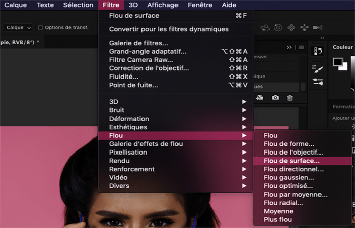Choose Grand-angle adaptatif filter
Viewport: 355px width, 228px height.
175,51
